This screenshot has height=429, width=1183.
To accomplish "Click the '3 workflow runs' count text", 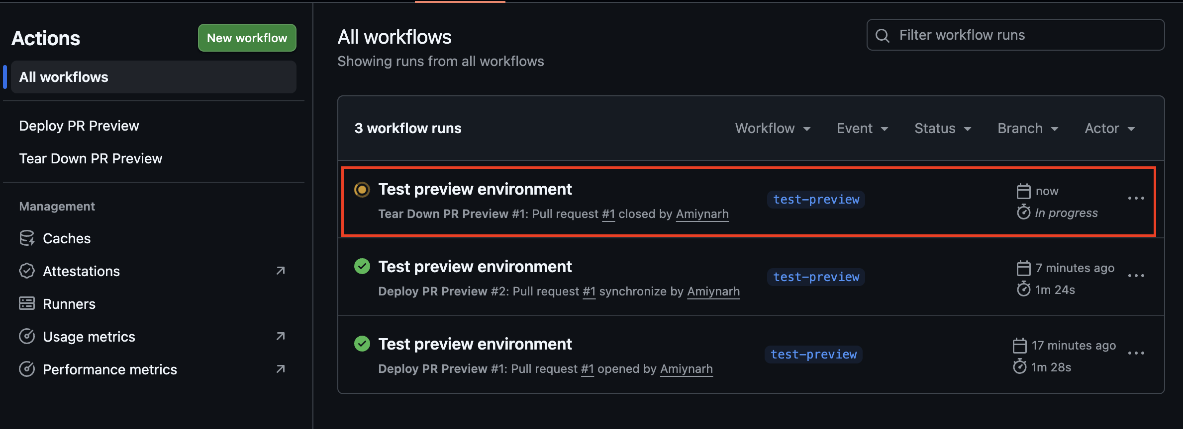I will pyautogui.click(x=408, y=128).
